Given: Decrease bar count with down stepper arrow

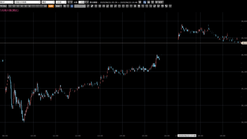Looking at the screenshot, I should pyautogui.click(x=86, y=2).
